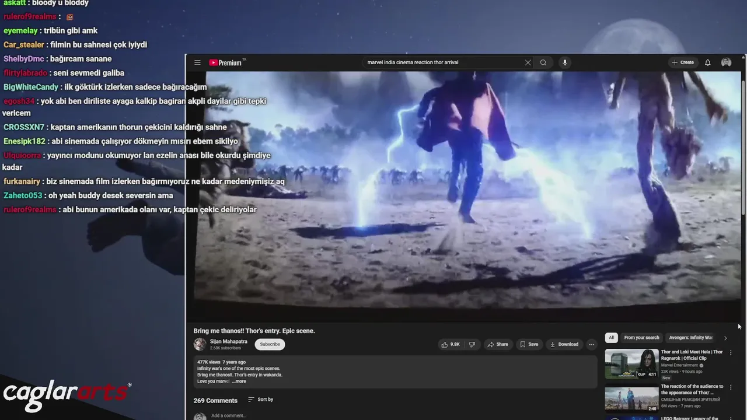The height and width of the screenshot is (420, 747).
Task: Open the Create button
Action: pos(683,62)
